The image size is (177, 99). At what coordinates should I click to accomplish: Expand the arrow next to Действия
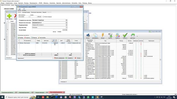coord(137,36)
